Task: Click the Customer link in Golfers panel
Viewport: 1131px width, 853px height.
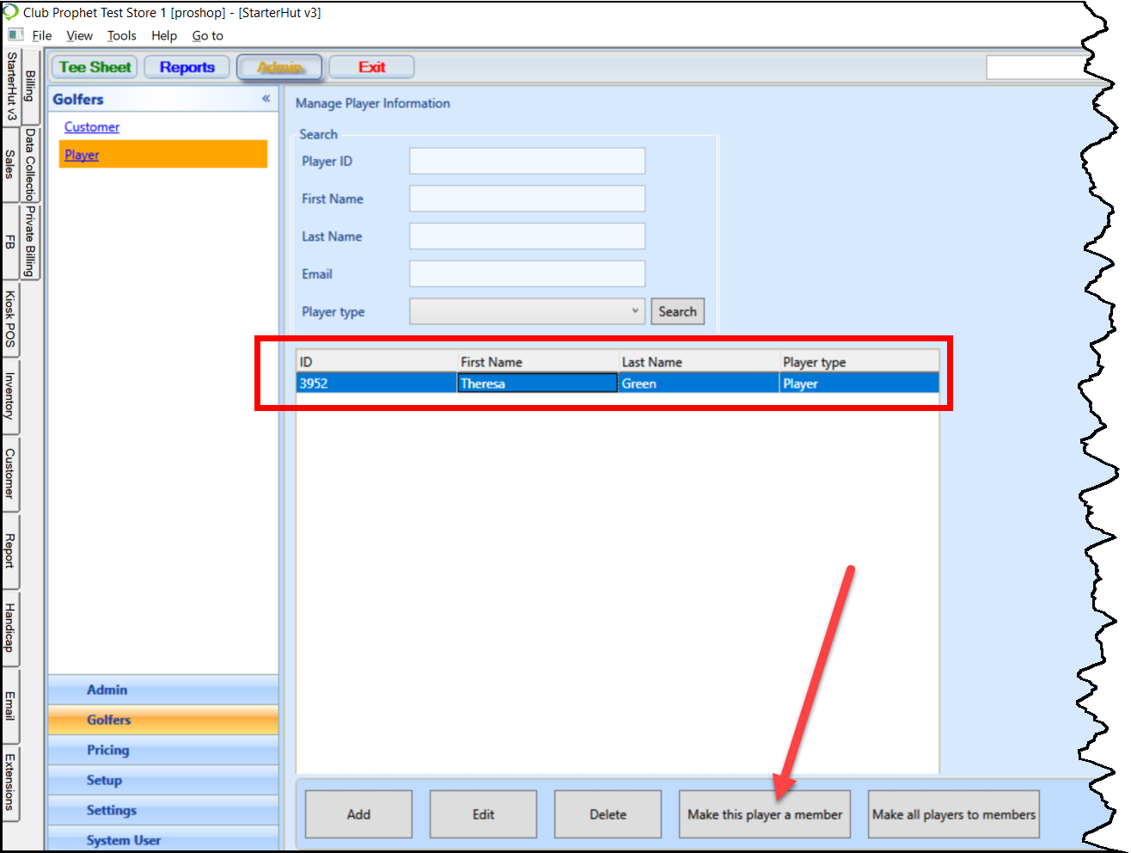Action: click(92, 127)
